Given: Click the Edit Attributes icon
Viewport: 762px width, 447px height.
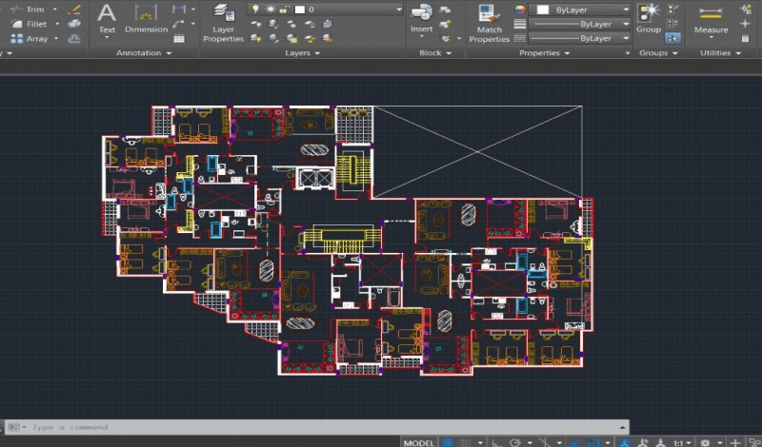Looking at the screenshot, I should pos(445,38).
